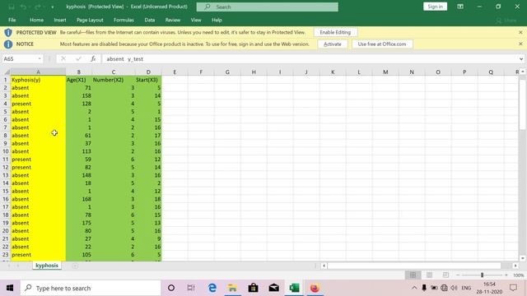Switch to the Review tab
This screenshot has height=296, width=527.
[x=172, y=20]
